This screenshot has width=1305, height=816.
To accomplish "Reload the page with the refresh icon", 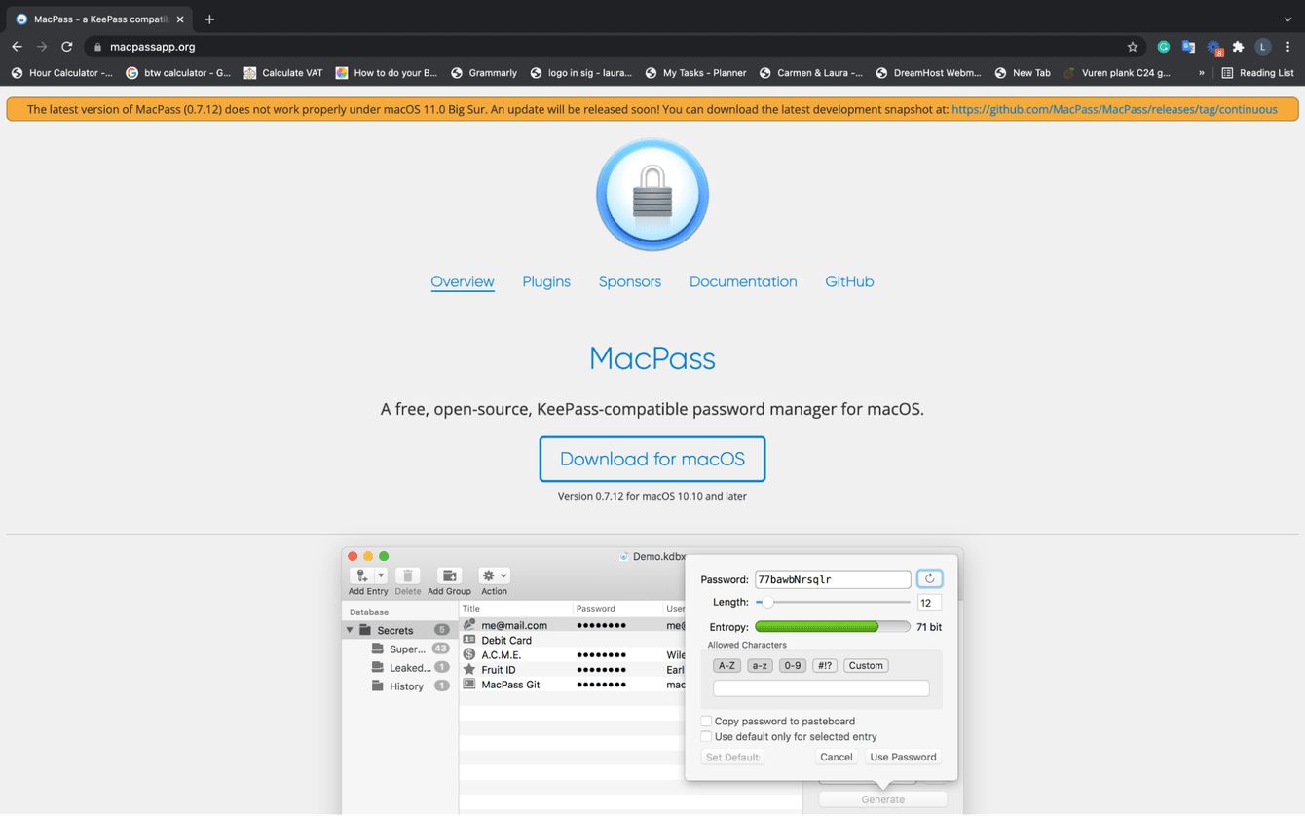I will tap(67, 47).
